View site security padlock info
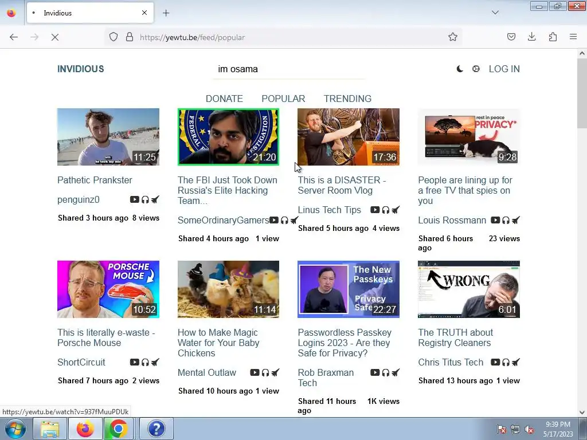The width and height of the screenshot is (587, 440). (x=130, y=37)
